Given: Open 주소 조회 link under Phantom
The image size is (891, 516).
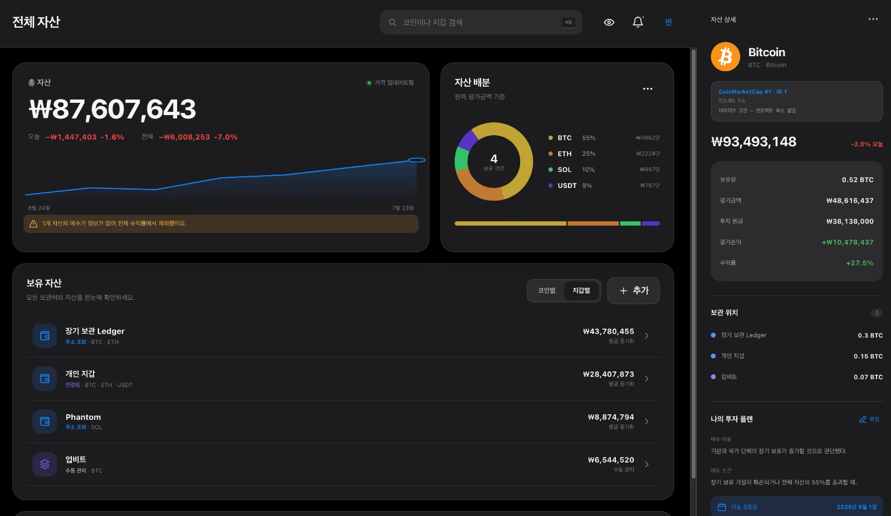Looking at the screenshot, I should pos(76,428).
